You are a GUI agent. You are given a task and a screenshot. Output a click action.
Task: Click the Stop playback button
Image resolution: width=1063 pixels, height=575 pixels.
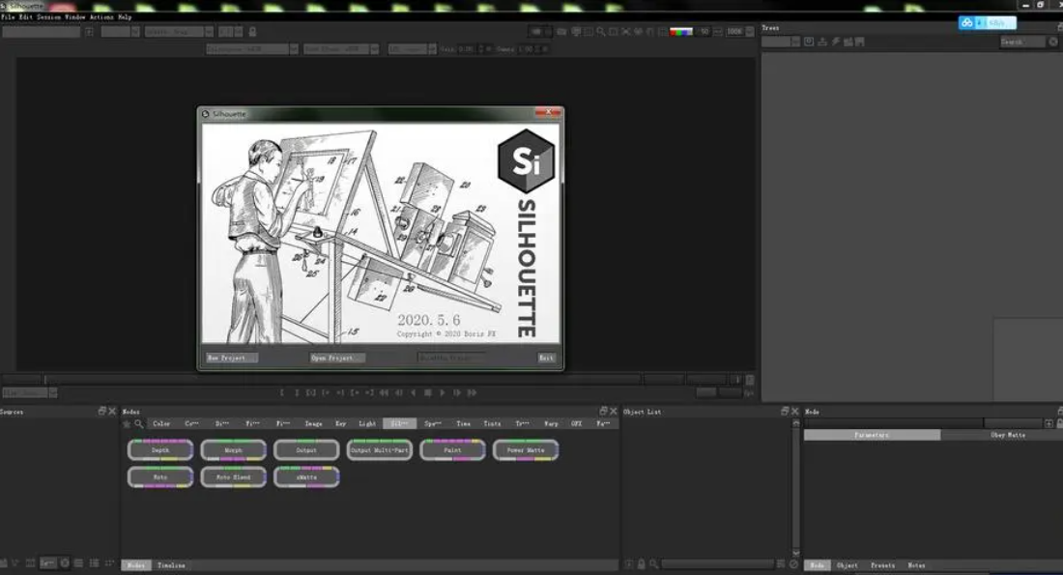point(428,392)
